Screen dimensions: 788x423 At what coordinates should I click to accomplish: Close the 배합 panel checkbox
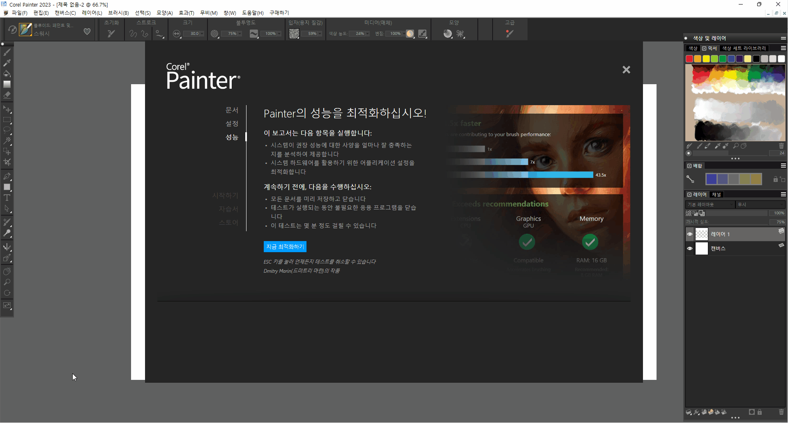(689, 166)
